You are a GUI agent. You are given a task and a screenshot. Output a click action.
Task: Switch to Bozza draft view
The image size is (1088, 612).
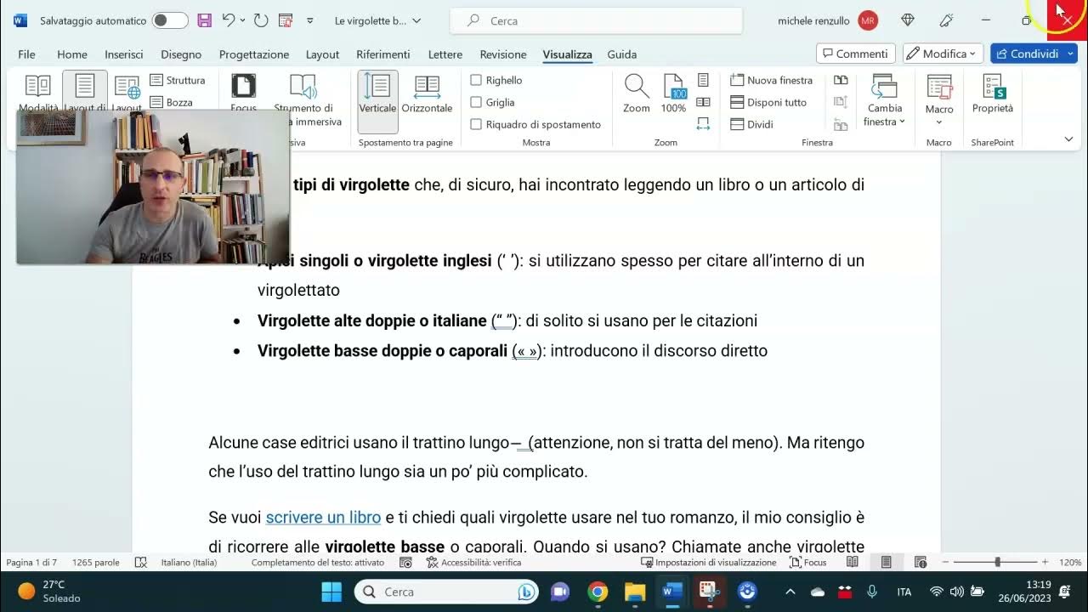pyautogui.click(x=172, y=102)
